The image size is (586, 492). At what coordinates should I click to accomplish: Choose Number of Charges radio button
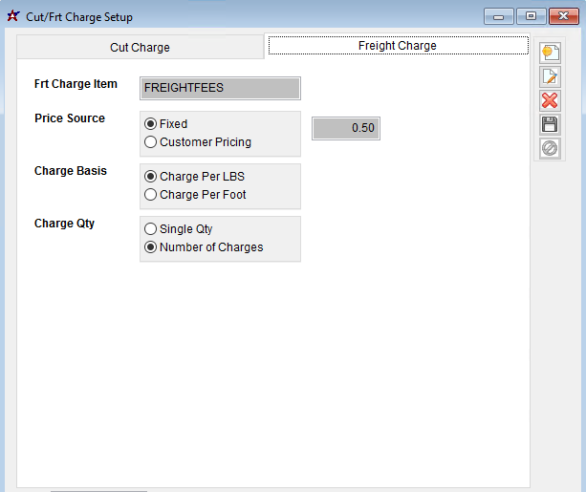(x=204, y=247)
